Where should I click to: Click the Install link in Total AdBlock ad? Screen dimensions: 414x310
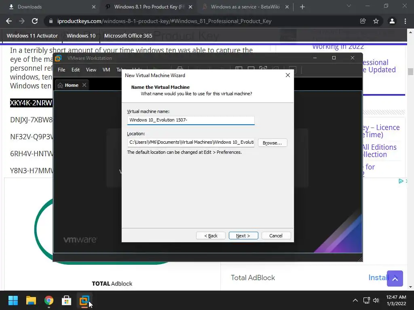[378, 277]
